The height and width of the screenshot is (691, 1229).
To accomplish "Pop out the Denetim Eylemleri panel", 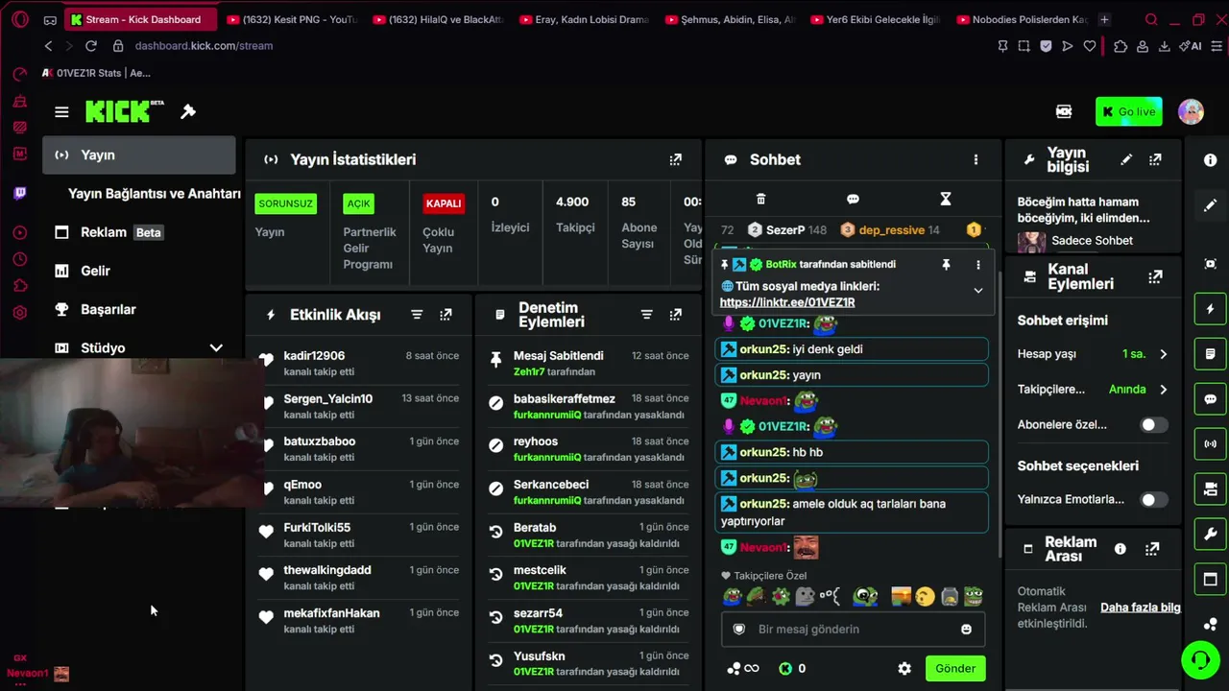I will pyautogui.click(x=676, y=315).
